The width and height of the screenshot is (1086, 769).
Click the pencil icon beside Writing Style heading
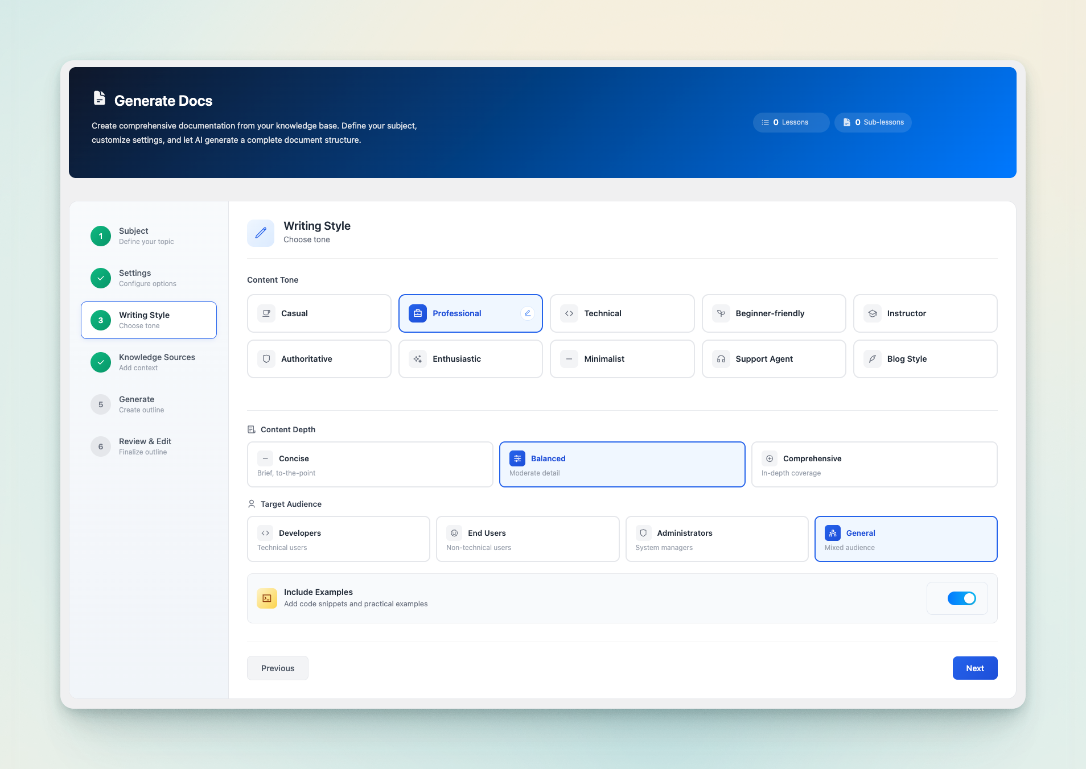point(261,233)
